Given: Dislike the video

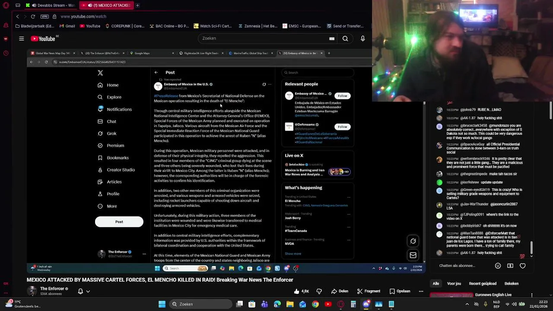Looking at the screenshot, I should (x=319, y=291).
